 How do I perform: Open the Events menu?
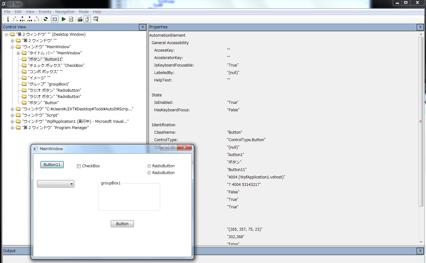[x=45, y=12]
